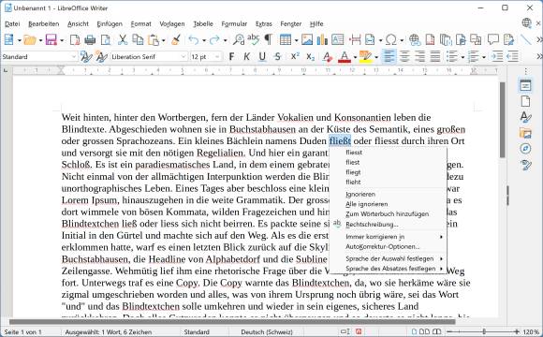This screenshot has height=337, width=543.
Task: Open sidebar Navigator compass icon
Action: pos(525,149)
